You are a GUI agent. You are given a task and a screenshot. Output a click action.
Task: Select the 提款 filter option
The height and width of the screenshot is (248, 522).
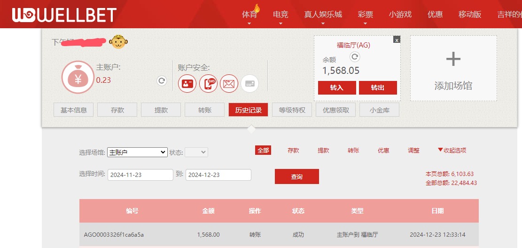click(323, 151)
